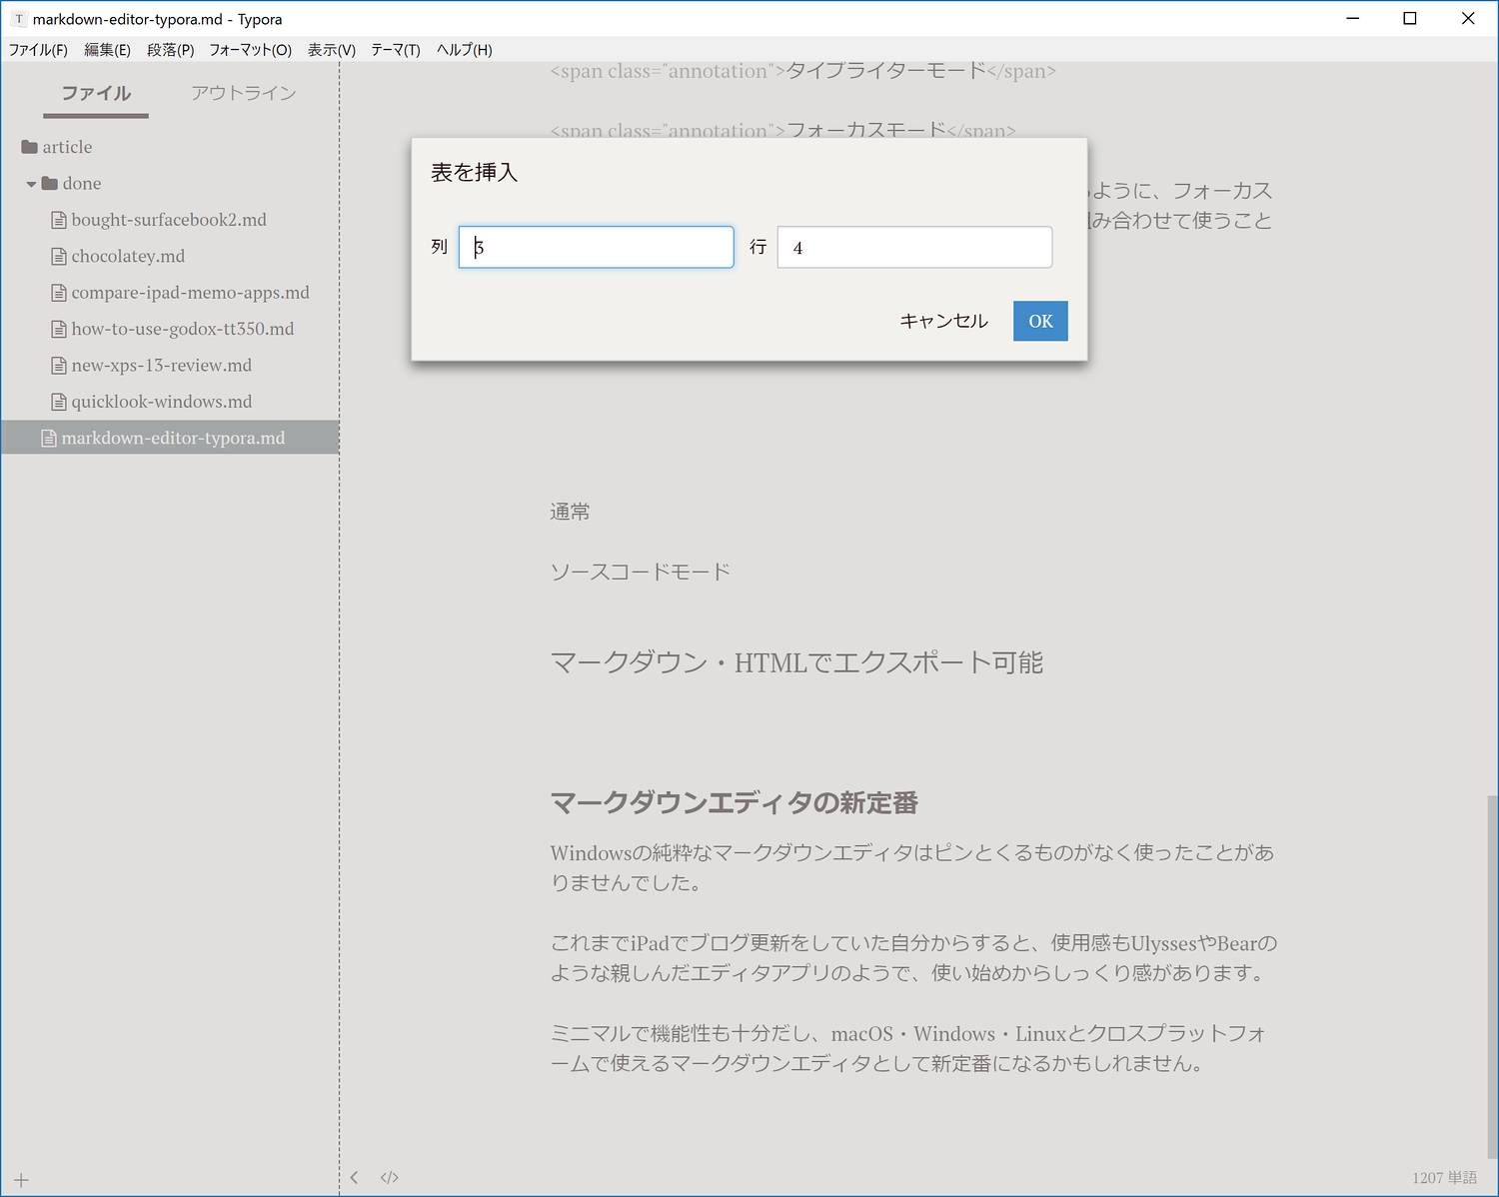Switch to アウトライン sidebar tab
The height and width of the screenshot is (1197, 1499).
[244, 93]
